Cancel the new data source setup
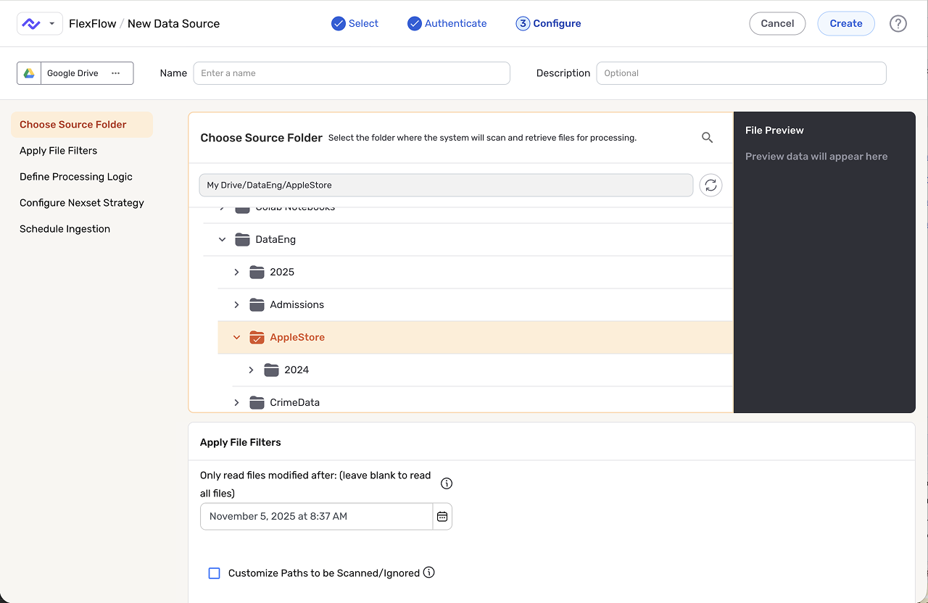Viewport: 928px width, 603px height. coord(777,23)
